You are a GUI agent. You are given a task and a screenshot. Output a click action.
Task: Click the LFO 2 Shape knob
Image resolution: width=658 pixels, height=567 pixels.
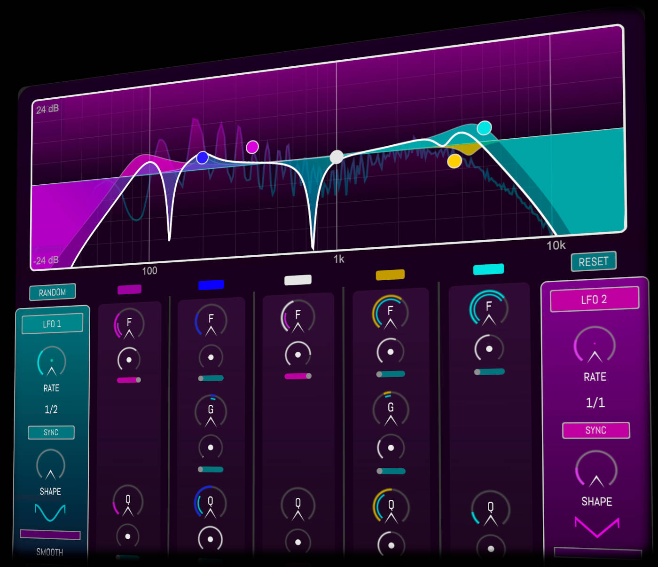596,470
